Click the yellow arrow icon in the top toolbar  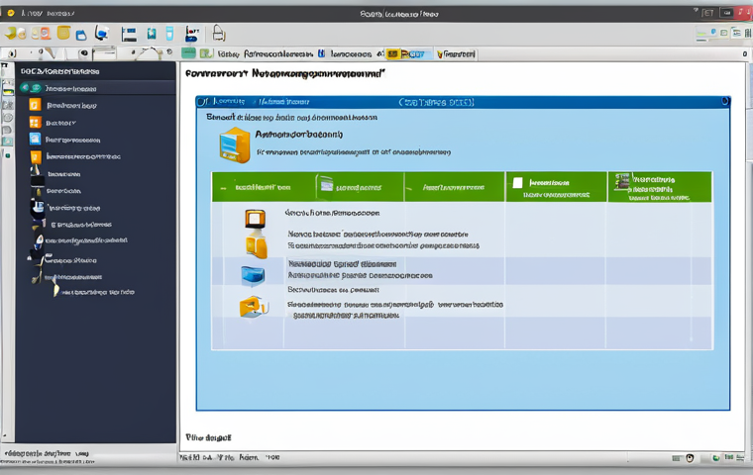[11, 33]
